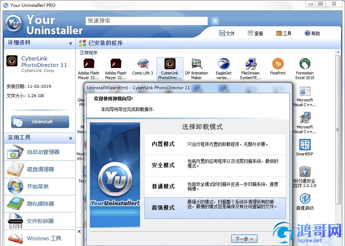Open the 文件粉碎器 file shredder tool

(40, 221)
